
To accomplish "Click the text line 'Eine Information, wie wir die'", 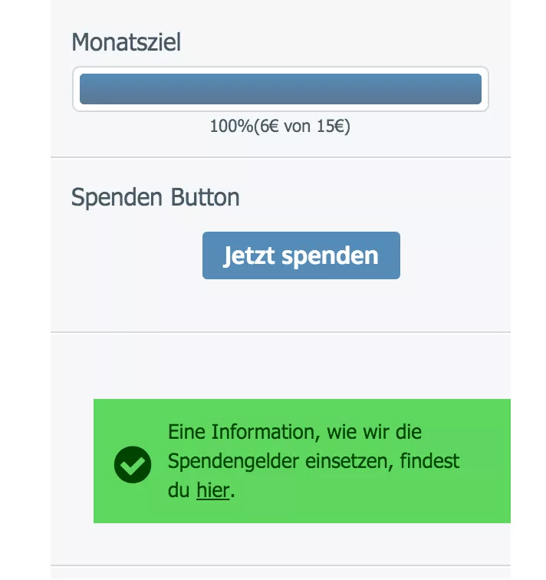I will 294,432.
